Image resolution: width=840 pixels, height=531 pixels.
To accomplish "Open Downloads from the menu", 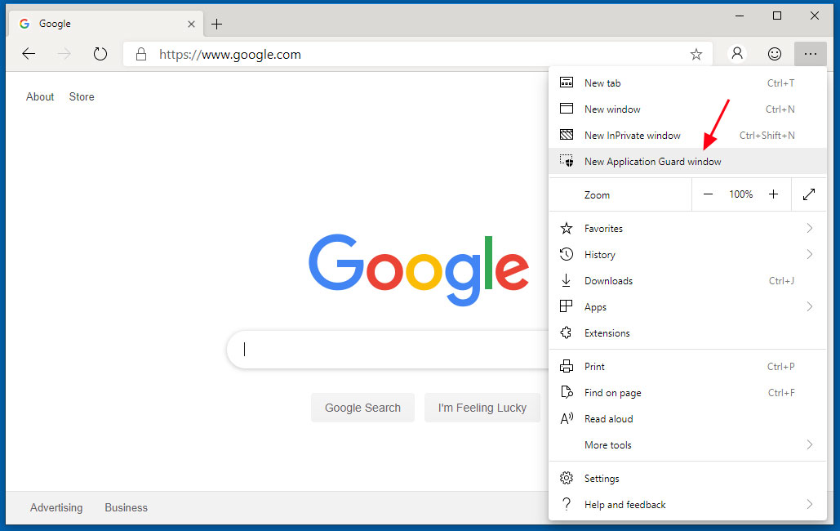I will coord(688,280).
